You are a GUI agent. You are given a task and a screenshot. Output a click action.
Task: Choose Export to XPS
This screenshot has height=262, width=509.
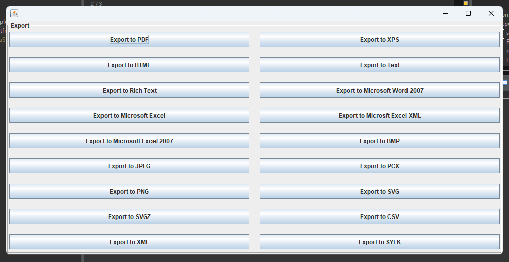click(380, 39)
